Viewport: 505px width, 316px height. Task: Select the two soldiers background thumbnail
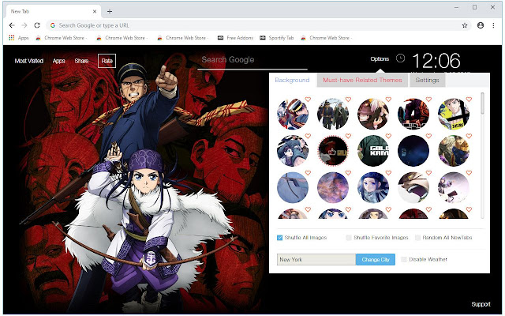pyautogui.click(x=333, y=114)
